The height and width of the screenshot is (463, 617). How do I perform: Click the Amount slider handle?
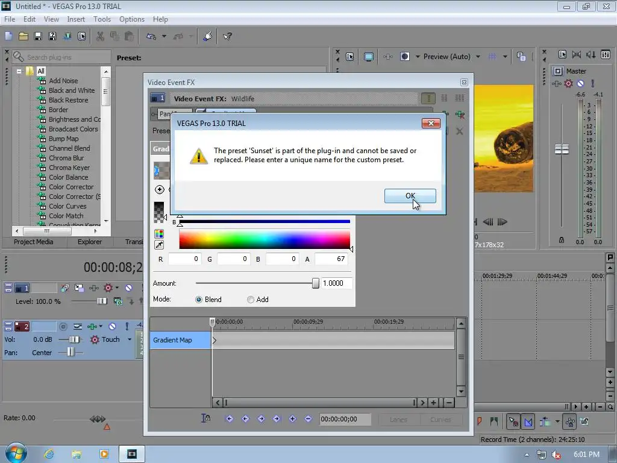pos(315,283)
